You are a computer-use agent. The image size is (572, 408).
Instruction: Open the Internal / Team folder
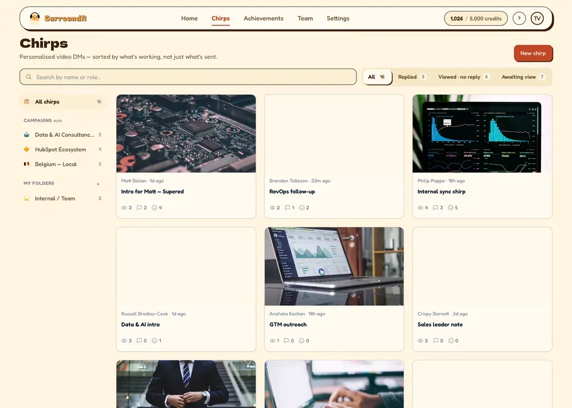tap(62, 198)
